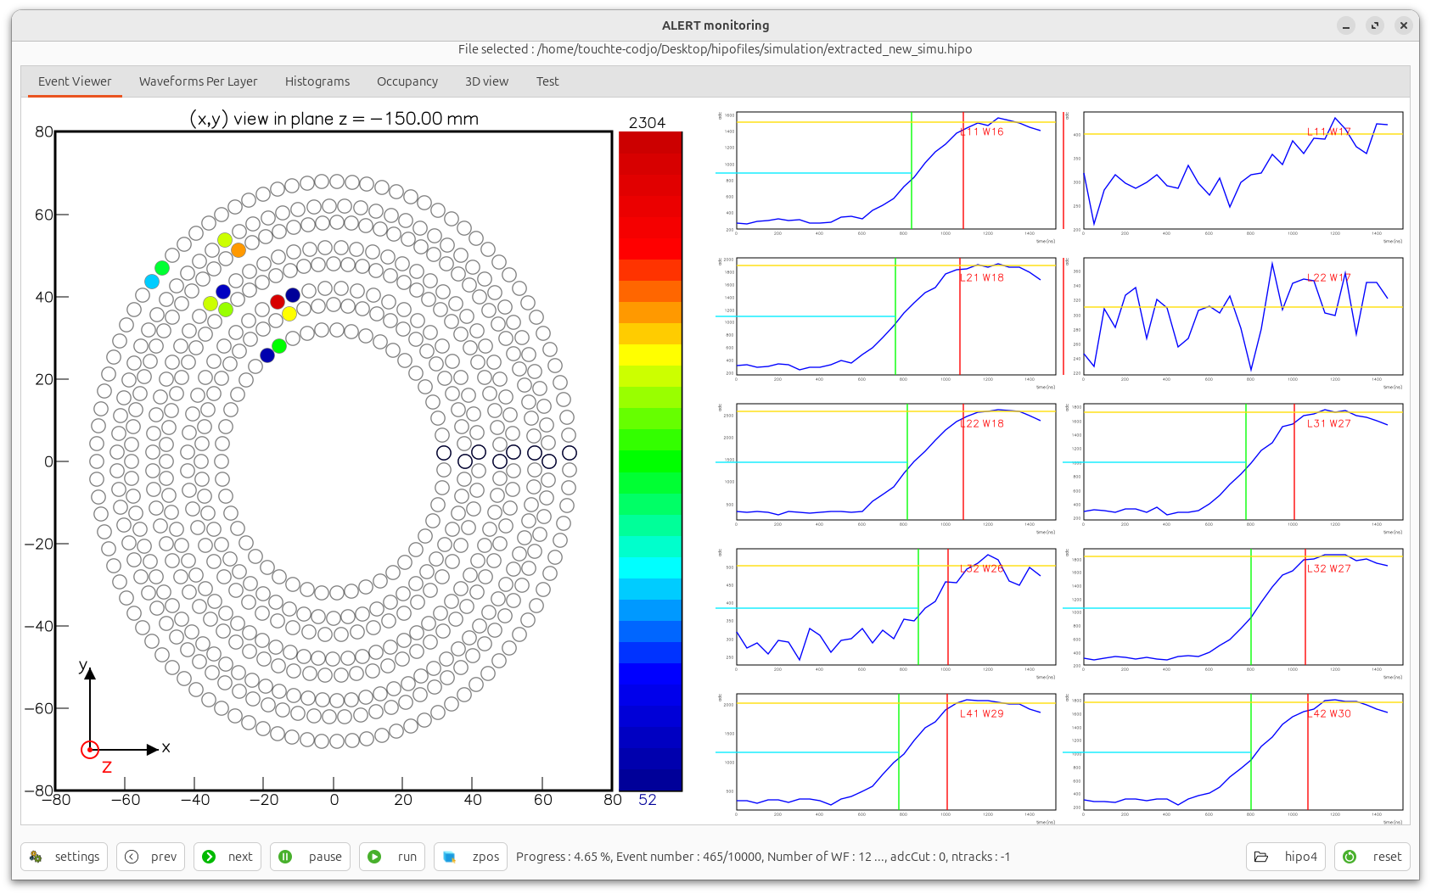Screen dimensions: 1431x894
Task: Open the Event Viewer tab
Action: (x=75, y=81)
